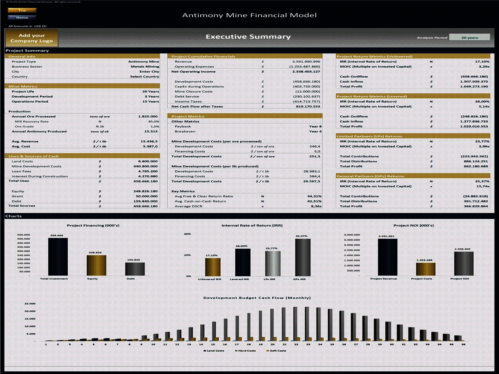The height and width of the screenshot is (374, 499).
Task: Click the gold Equity bar in the chart
Action: [x=96, y=265]
